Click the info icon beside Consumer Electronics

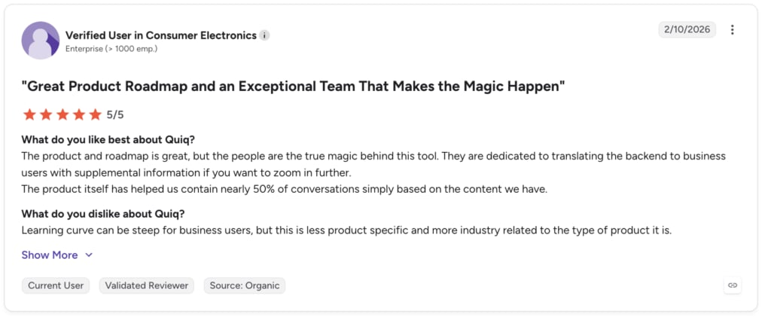[x=264, y=35]
